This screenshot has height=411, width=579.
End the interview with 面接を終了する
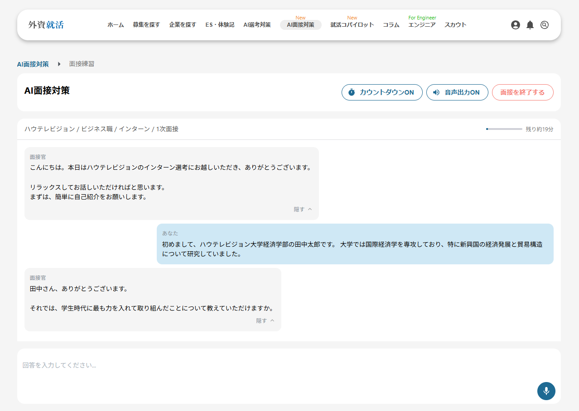click(522, 92)
